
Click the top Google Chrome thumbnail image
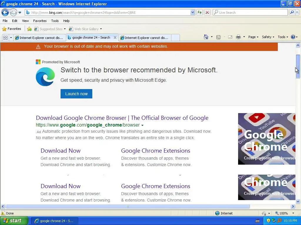[267, 139]
